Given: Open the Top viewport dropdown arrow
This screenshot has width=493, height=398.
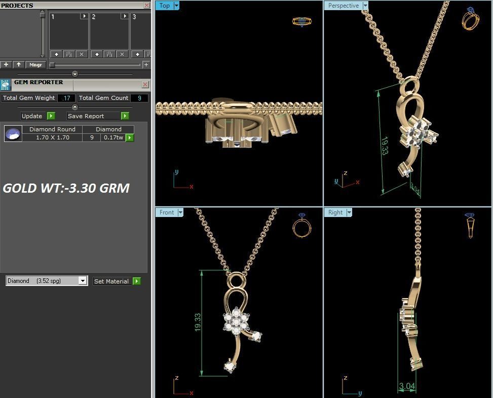Looking at the screenshot, I should point(176,6).
